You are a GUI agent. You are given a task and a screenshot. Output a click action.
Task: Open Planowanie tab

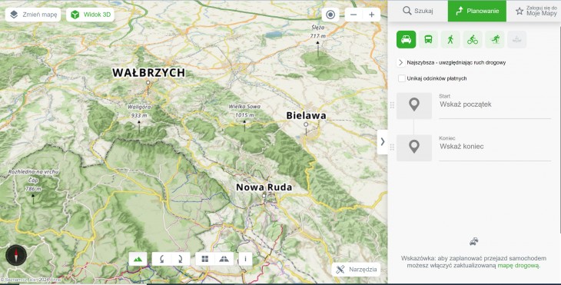tap(477, 11)
